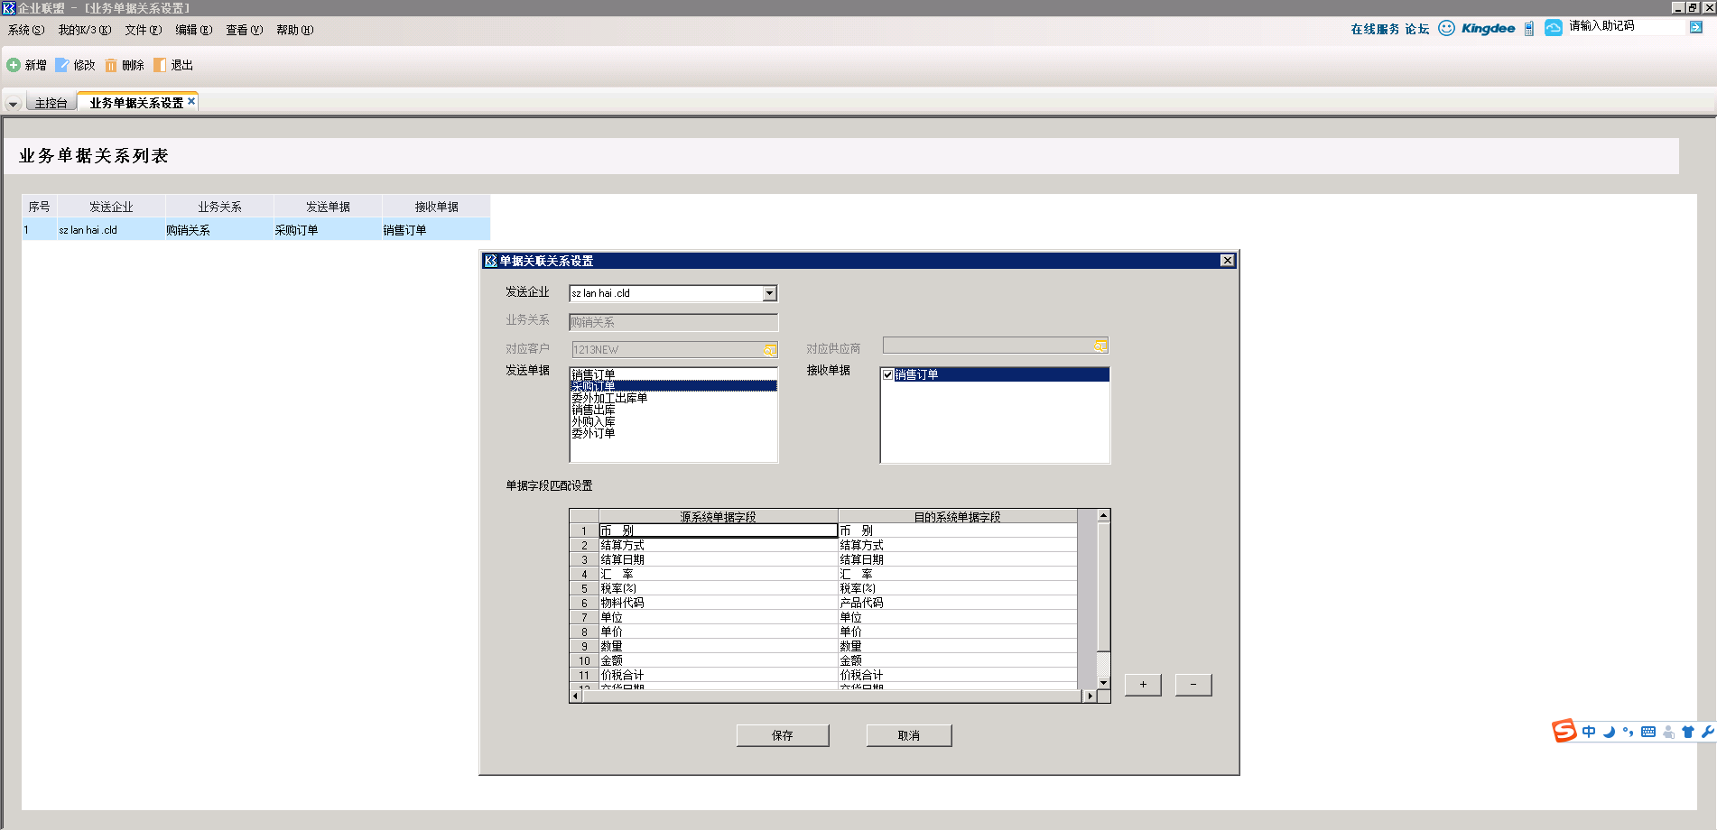The image size is (1717, 830).
Task: Expand the tab list arrow left of 主控台
Action: coord(13,104)
